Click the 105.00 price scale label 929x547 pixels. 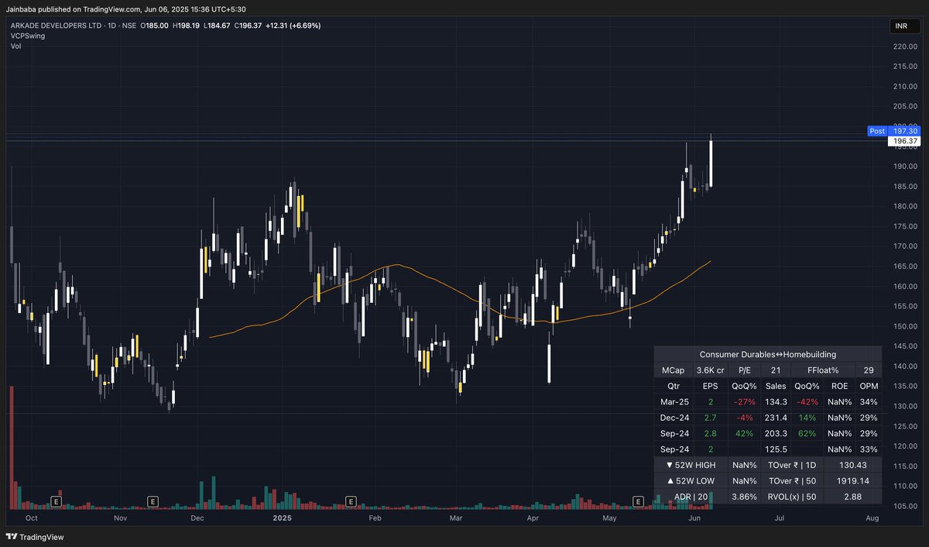pos(905,506)
